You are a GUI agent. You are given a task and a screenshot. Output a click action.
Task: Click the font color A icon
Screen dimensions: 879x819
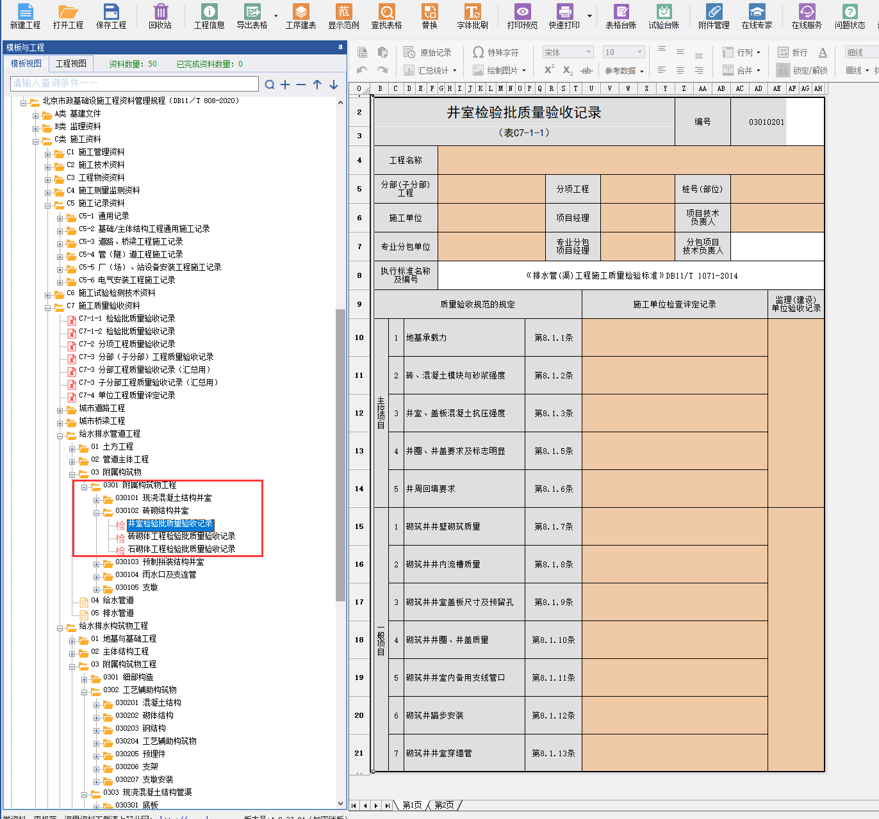(x=823, y=53)
